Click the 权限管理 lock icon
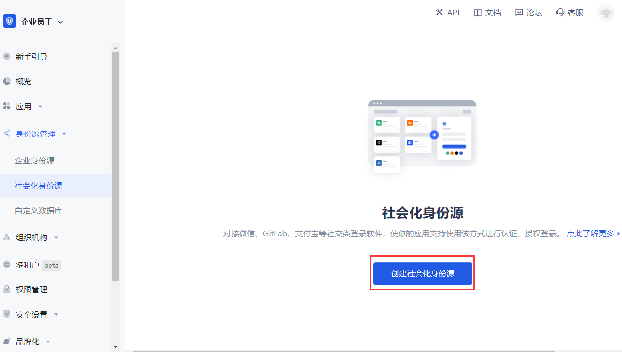The image size is (622, 352). 7,289
